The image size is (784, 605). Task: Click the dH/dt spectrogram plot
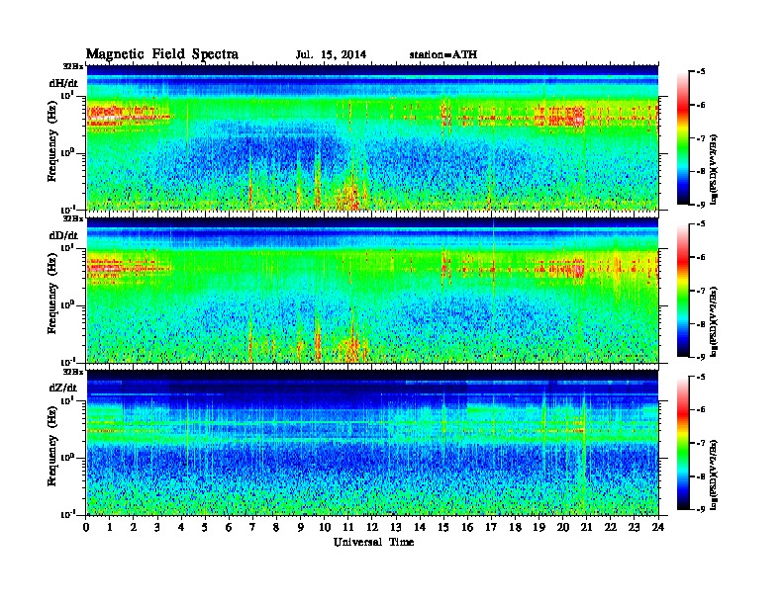click(x=372, y=137)
